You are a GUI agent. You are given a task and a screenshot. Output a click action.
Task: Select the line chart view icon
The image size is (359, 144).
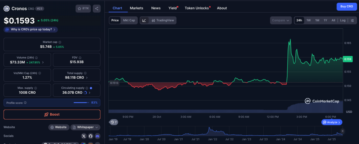click(144, 20)
